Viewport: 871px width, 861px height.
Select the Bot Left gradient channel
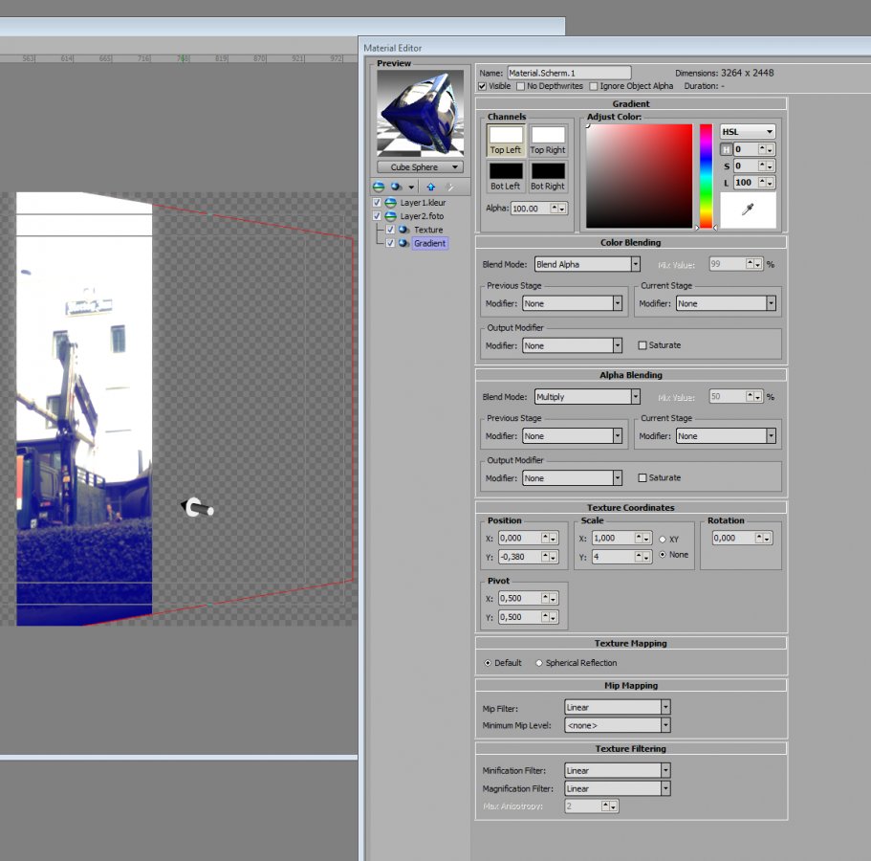pyautogui.click(x=506, y=176)
